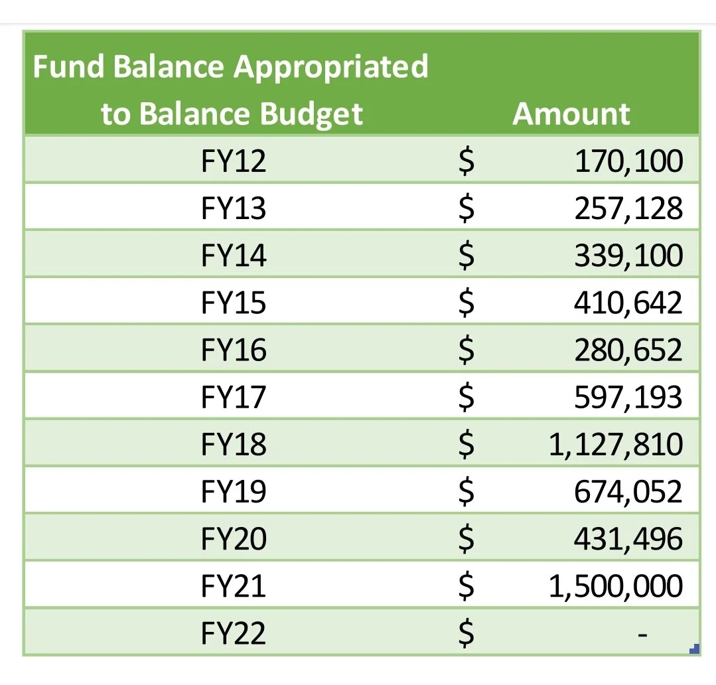The width and height of the screenshot is (716, 685).
Task: Click the FY16 cell
Action: click(x=234, y=350)
